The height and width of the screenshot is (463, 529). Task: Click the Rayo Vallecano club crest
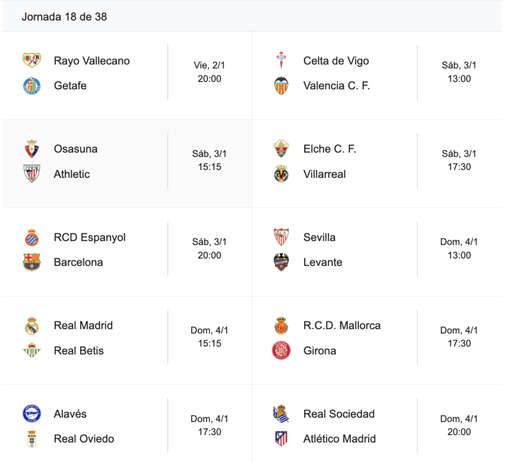coord(32,60)
